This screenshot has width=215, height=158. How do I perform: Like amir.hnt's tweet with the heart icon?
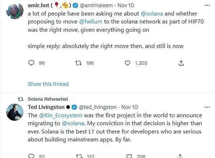coord(128,63)
